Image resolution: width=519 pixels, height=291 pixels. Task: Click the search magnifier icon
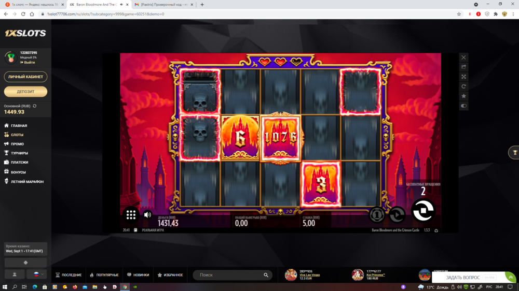coord(266,275)
